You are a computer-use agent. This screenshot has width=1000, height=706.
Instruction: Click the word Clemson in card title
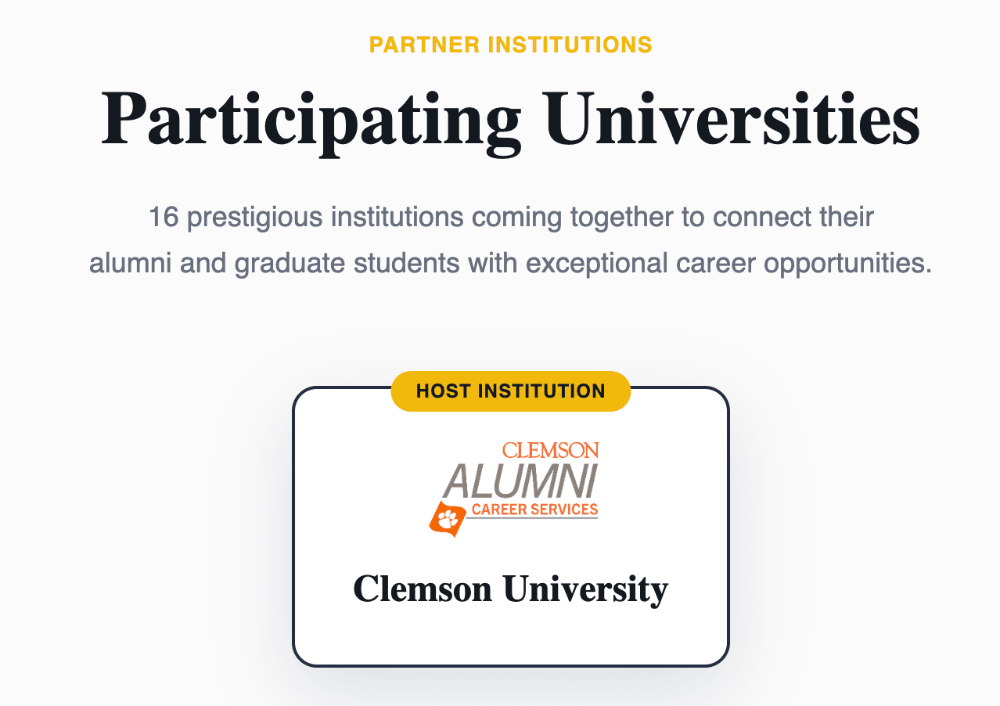tap(423, 589)
